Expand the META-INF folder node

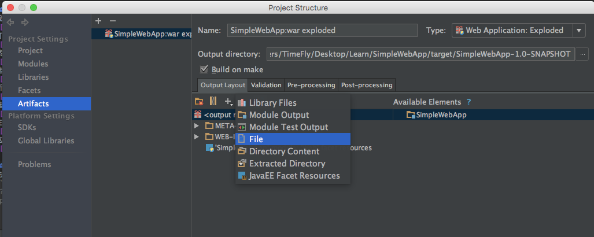pyautogui.click(x=196, y=125)
